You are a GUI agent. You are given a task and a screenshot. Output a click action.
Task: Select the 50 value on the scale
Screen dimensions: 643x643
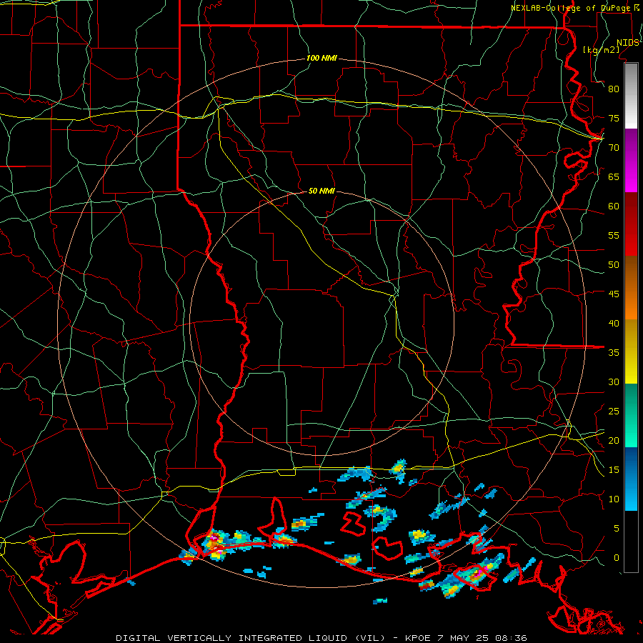click(614, 265)
